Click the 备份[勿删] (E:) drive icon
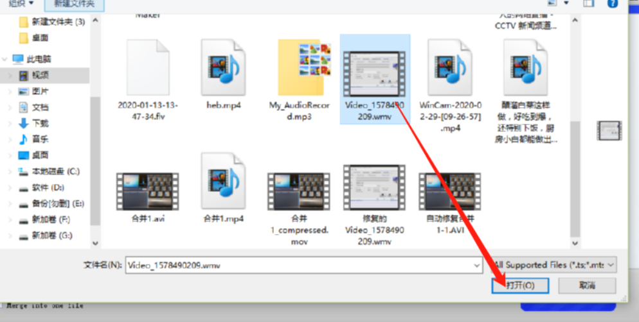 coord(24,204)
